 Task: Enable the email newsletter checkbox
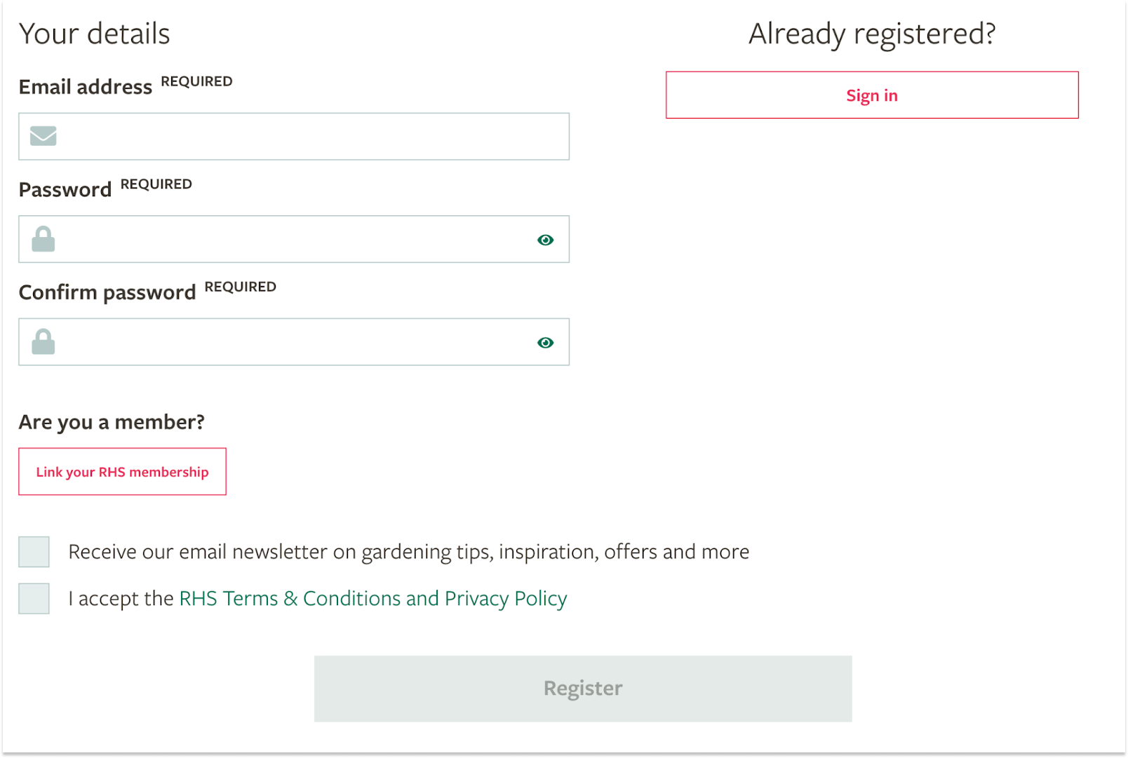[x=33, y=552]
